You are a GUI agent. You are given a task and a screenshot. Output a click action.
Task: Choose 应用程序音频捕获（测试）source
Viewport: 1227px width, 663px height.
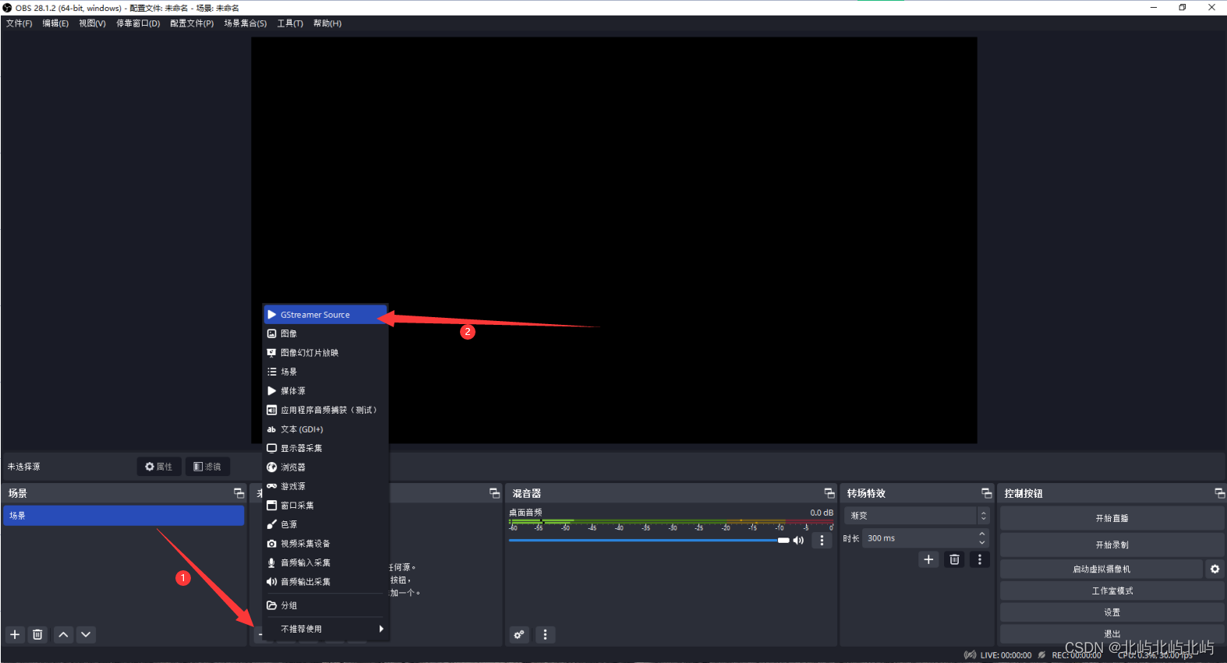click(x=325, y=410)
